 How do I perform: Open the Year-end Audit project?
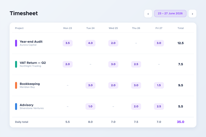point(31,41)
